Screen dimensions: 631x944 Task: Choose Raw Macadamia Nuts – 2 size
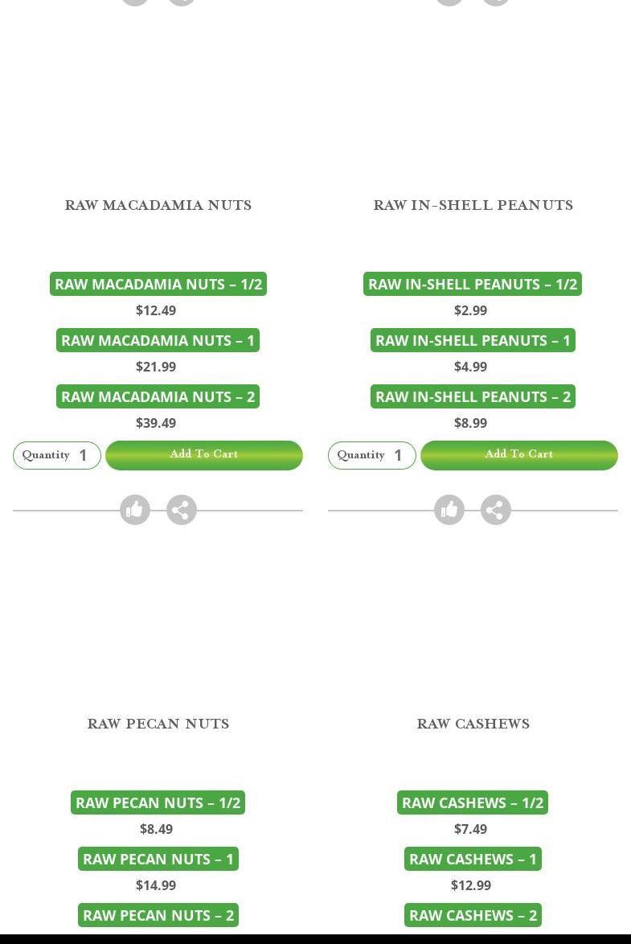(158, 396)
